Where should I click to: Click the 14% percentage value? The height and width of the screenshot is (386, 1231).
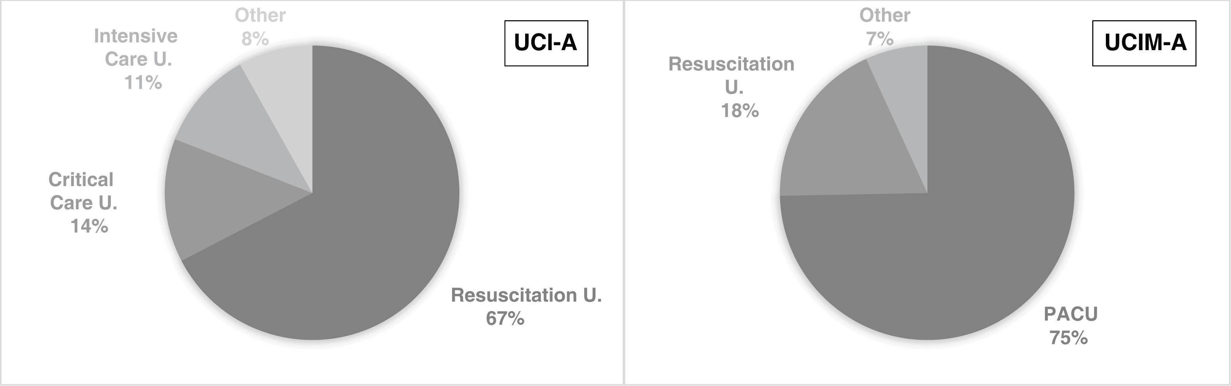pos(89,226)
